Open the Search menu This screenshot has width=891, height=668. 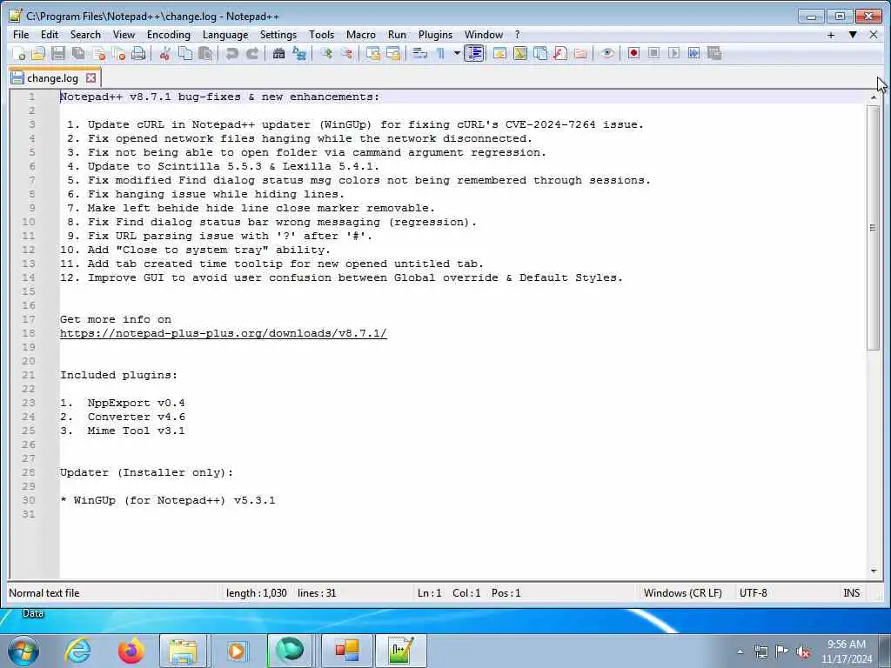pyautogui.click(x=85, y=35)
